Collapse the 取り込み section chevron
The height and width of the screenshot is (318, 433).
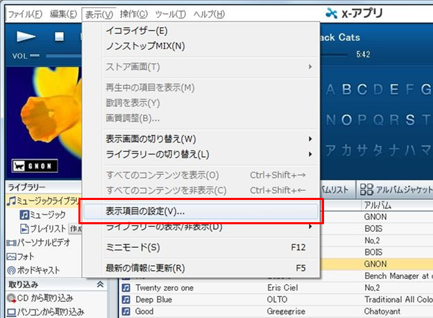[x=99, y=285]
